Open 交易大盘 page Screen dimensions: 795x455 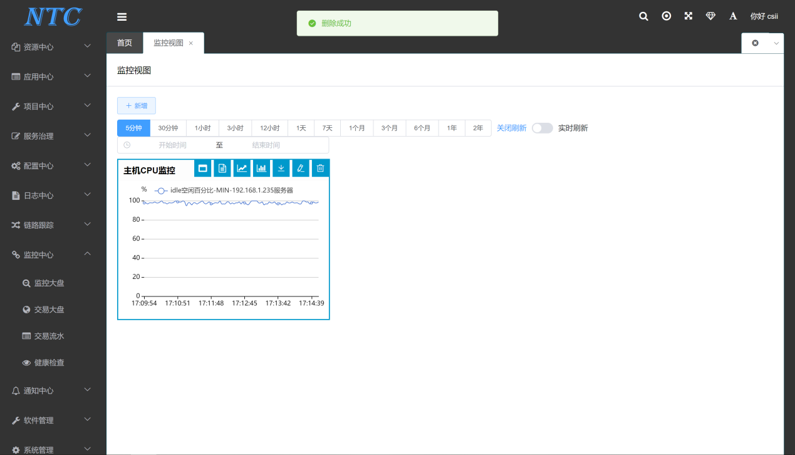tap(53, 310)
